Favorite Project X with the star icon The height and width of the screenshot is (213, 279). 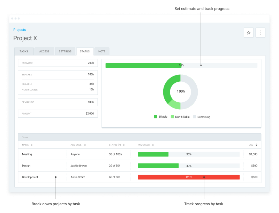249,32
